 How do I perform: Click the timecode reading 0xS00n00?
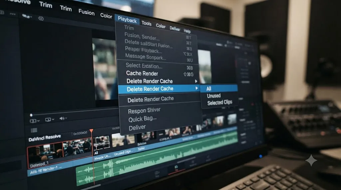[80, 133]
